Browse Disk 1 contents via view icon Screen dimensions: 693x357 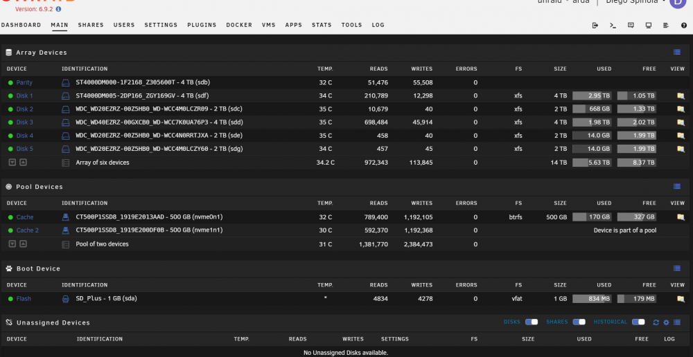pyautogui.click(x=681, y=95)
